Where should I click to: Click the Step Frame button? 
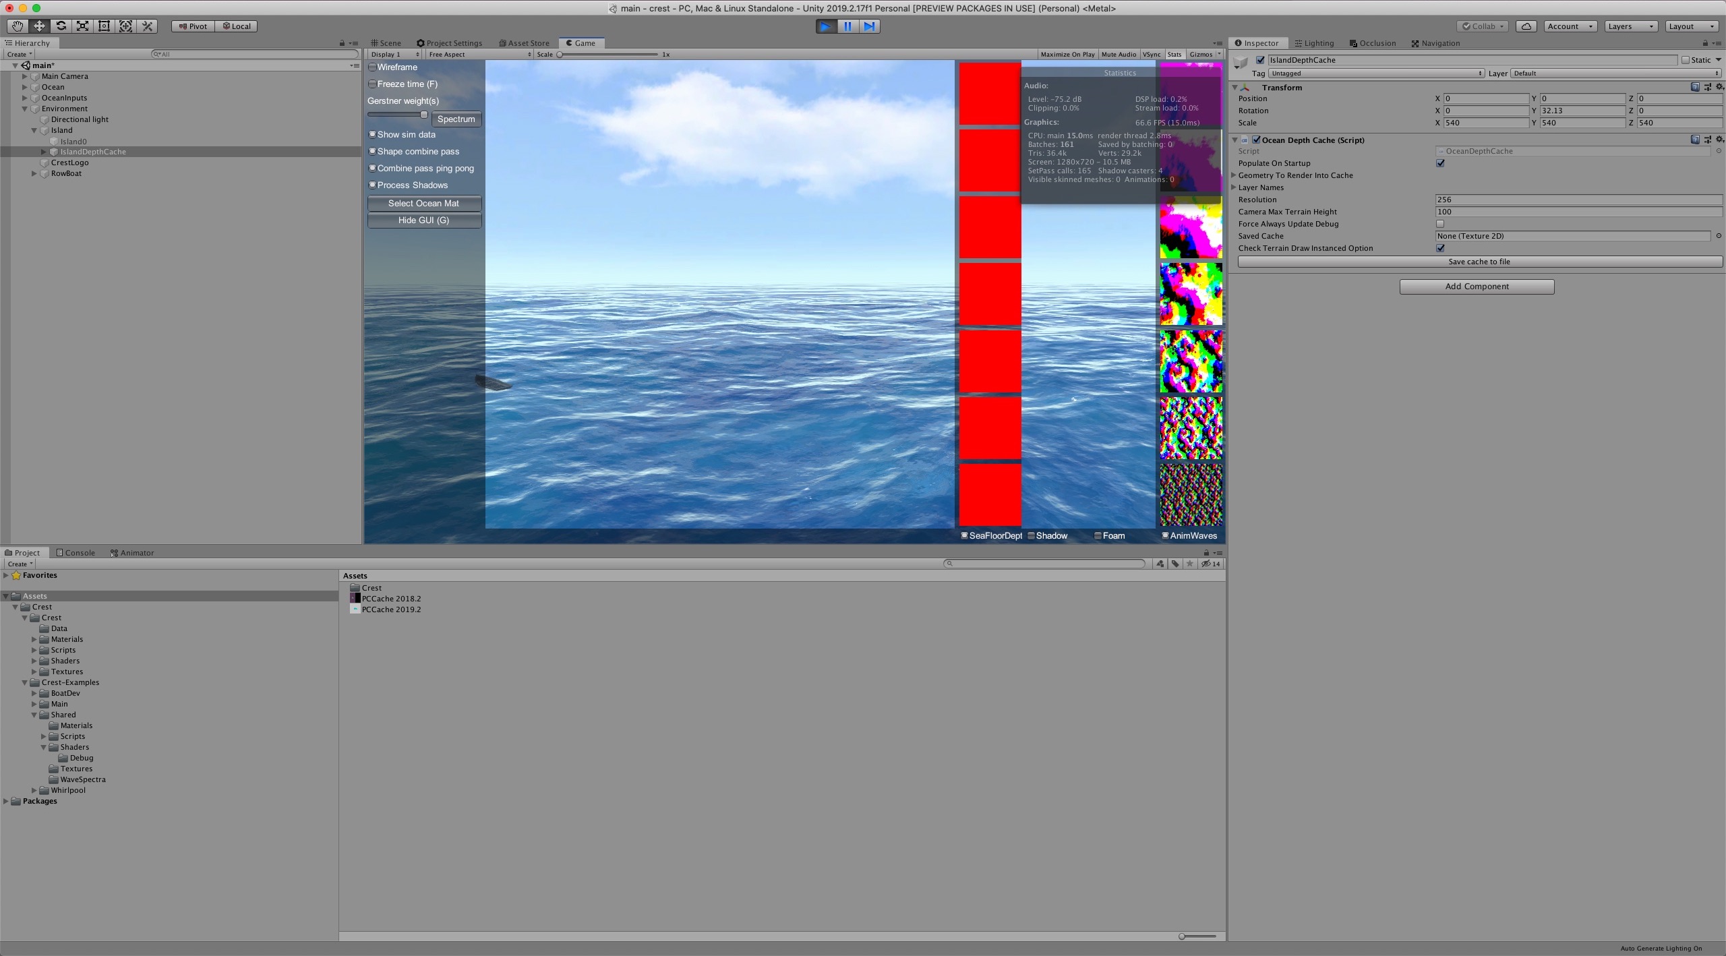coord(870,26)
